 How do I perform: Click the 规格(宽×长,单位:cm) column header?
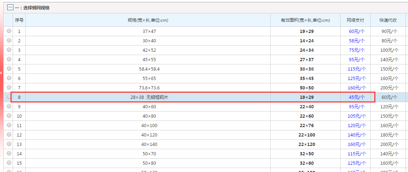click(x=148, y=20)
